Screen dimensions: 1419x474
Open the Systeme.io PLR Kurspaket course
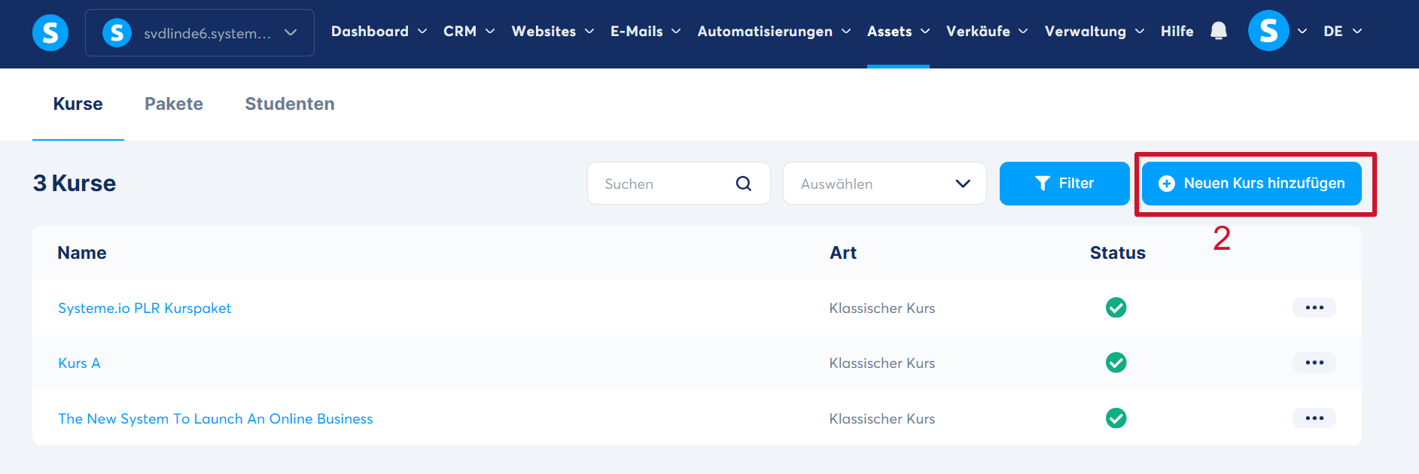pos(145,308)
